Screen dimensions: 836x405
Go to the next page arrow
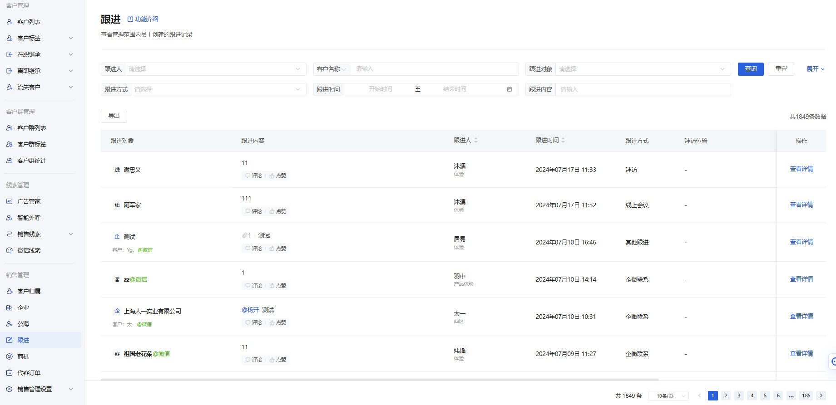tap(821, 395)
